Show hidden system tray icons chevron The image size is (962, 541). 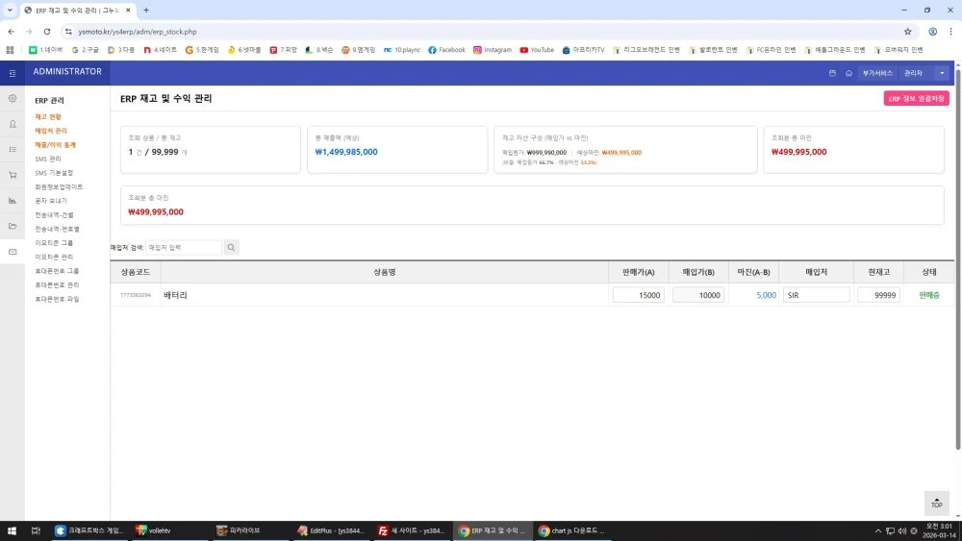pos(878,530)
